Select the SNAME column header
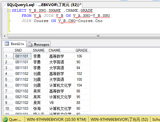Image resolution: width=160 pixels, height=122 pixels. point(39,50)
